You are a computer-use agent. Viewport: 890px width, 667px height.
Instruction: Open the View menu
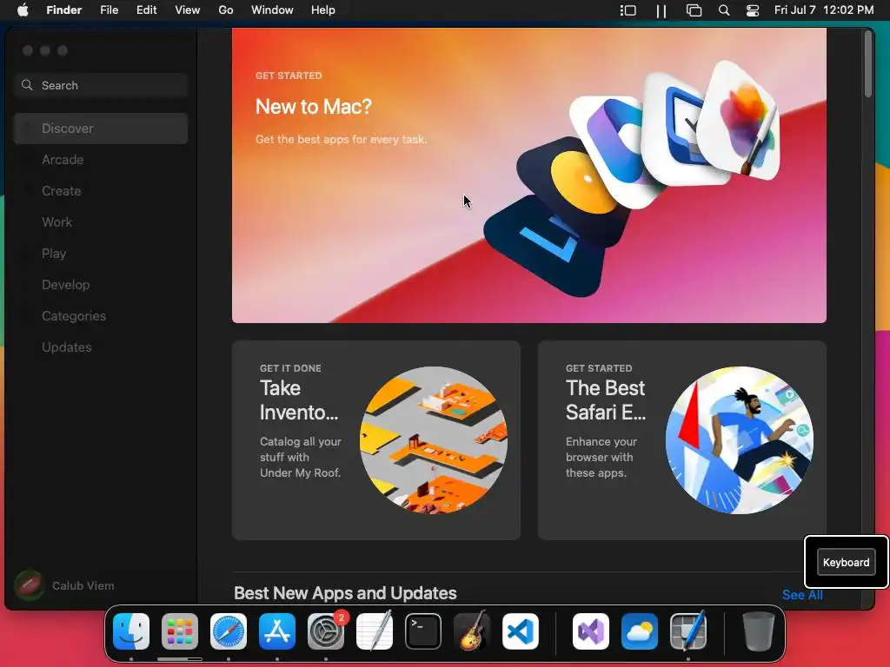(188, 10)
